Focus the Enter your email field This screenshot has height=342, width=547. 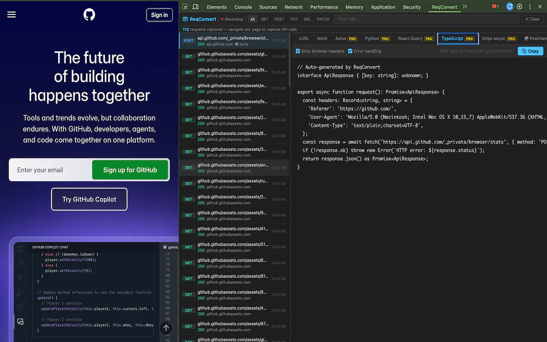[50, 170]
